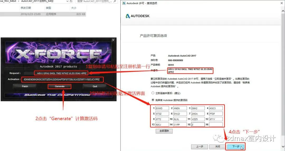Image resolution: width=285 pixels, height=151 pixels.
Task: Click the 关闭 button at dialog bottom
Action: pyautogui.click(x=217, y=147)
